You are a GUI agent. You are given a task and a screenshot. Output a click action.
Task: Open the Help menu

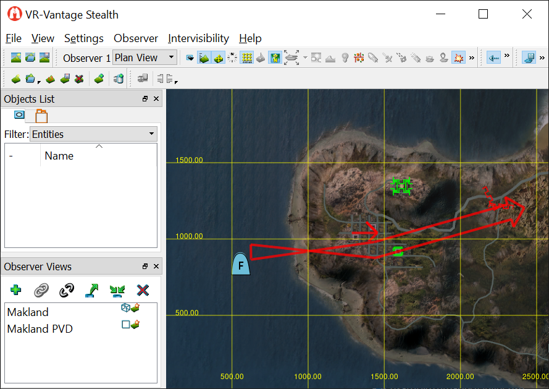coord(250,38)
